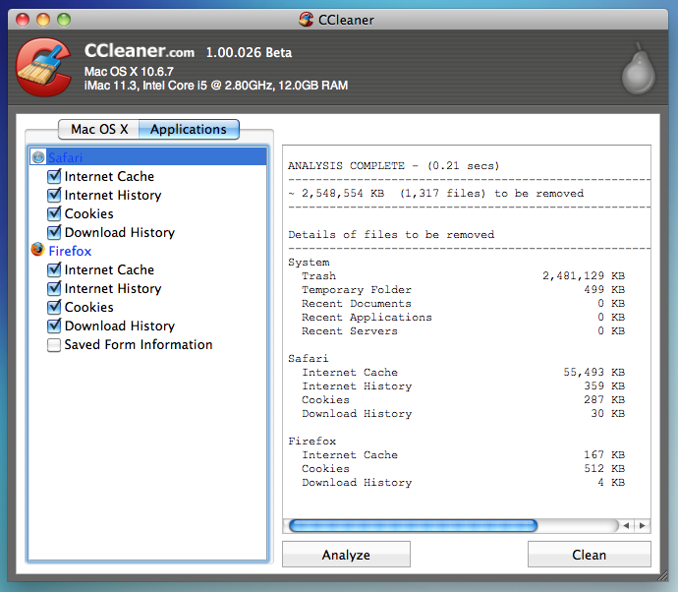
Task: Select the Safari group row
Action: [147, 157]
